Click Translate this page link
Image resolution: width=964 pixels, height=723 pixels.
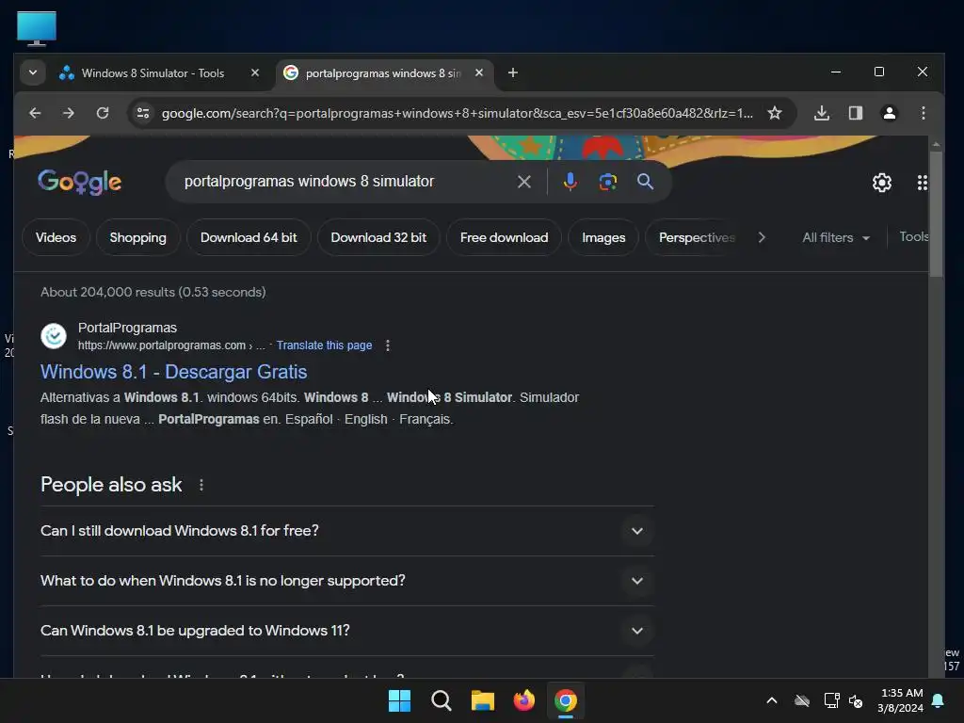click(x=324, y=345)
